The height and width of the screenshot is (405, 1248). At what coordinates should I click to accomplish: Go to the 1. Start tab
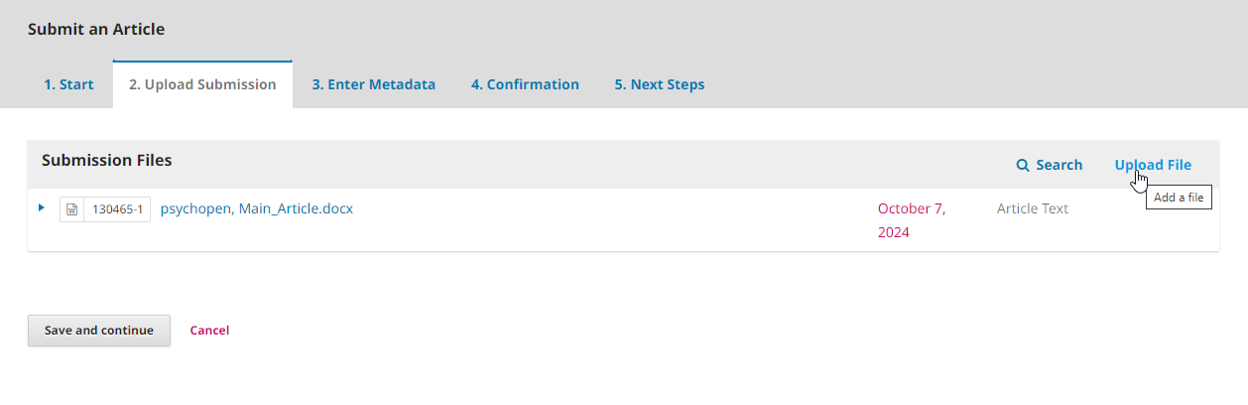point(68,84)
